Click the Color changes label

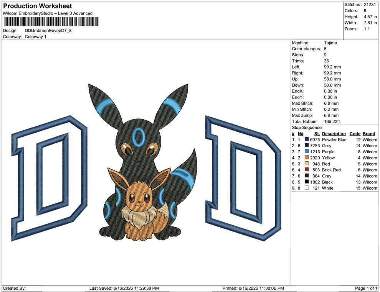point(306,49)
